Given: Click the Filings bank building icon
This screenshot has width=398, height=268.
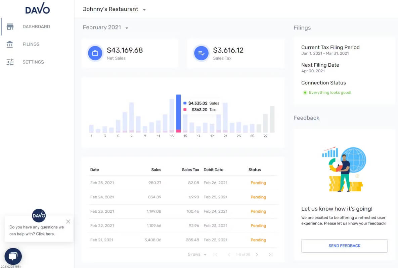Looking at the screenshot, I should [10, 44].
